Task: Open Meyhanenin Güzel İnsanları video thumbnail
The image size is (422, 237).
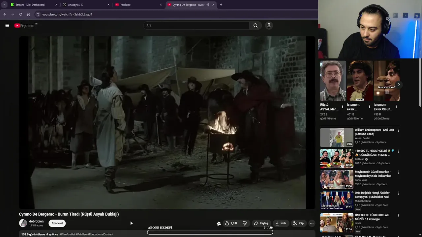Action: coord(337,179)
